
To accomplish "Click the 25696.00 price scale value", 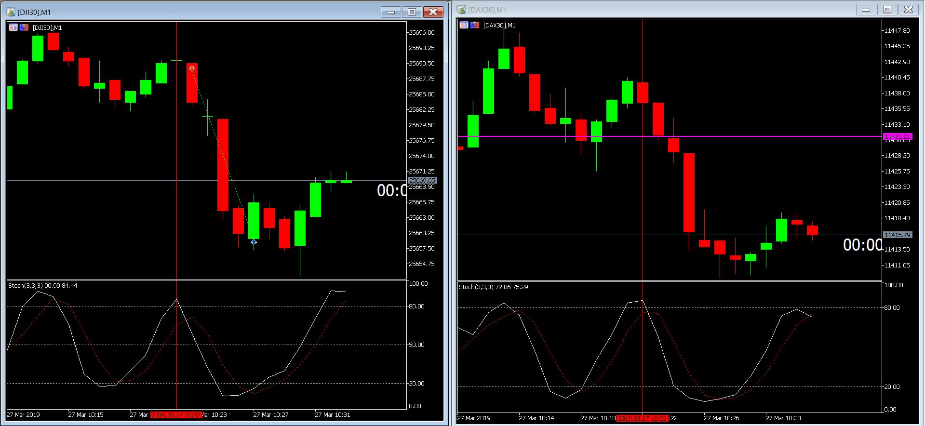I will pos(422,33).
